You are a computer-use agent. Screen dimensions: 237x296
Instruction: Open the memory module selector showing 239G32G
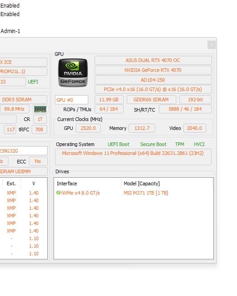pyautogui.click(x=24, y=151)
